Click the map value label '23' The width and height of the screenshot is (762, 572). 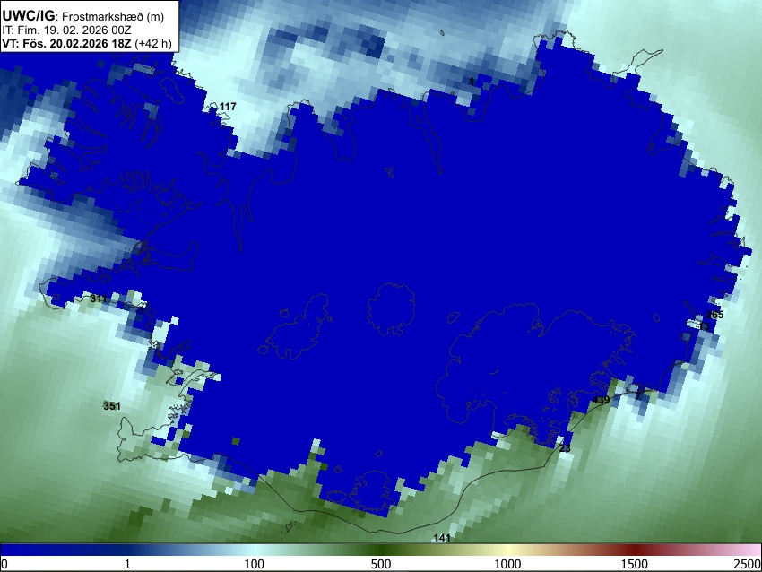point(565,448)
